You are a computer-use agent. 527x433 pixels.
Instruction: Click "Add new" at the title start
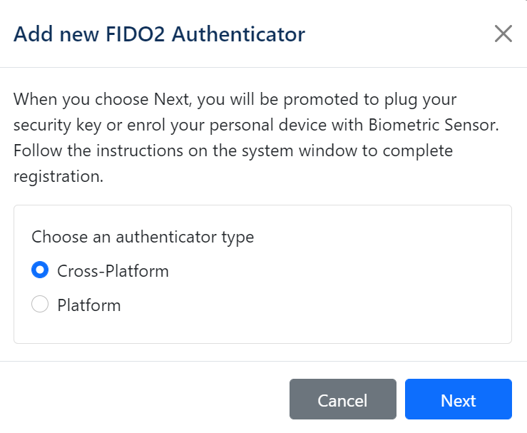(50, 34)
